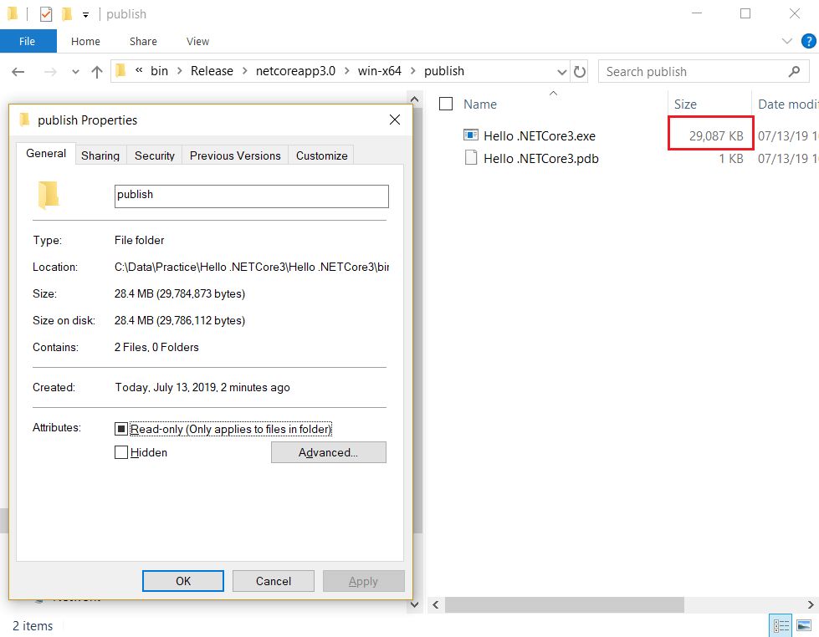The height and width of the screenshot is (637, 819).
Task: Click the Location path text
Action: click(x=251, y=267)
